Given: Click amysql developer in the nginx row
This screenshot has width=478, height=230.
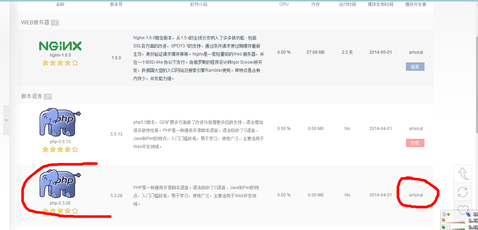Looking at the screenshot, I should coord(416,52).
